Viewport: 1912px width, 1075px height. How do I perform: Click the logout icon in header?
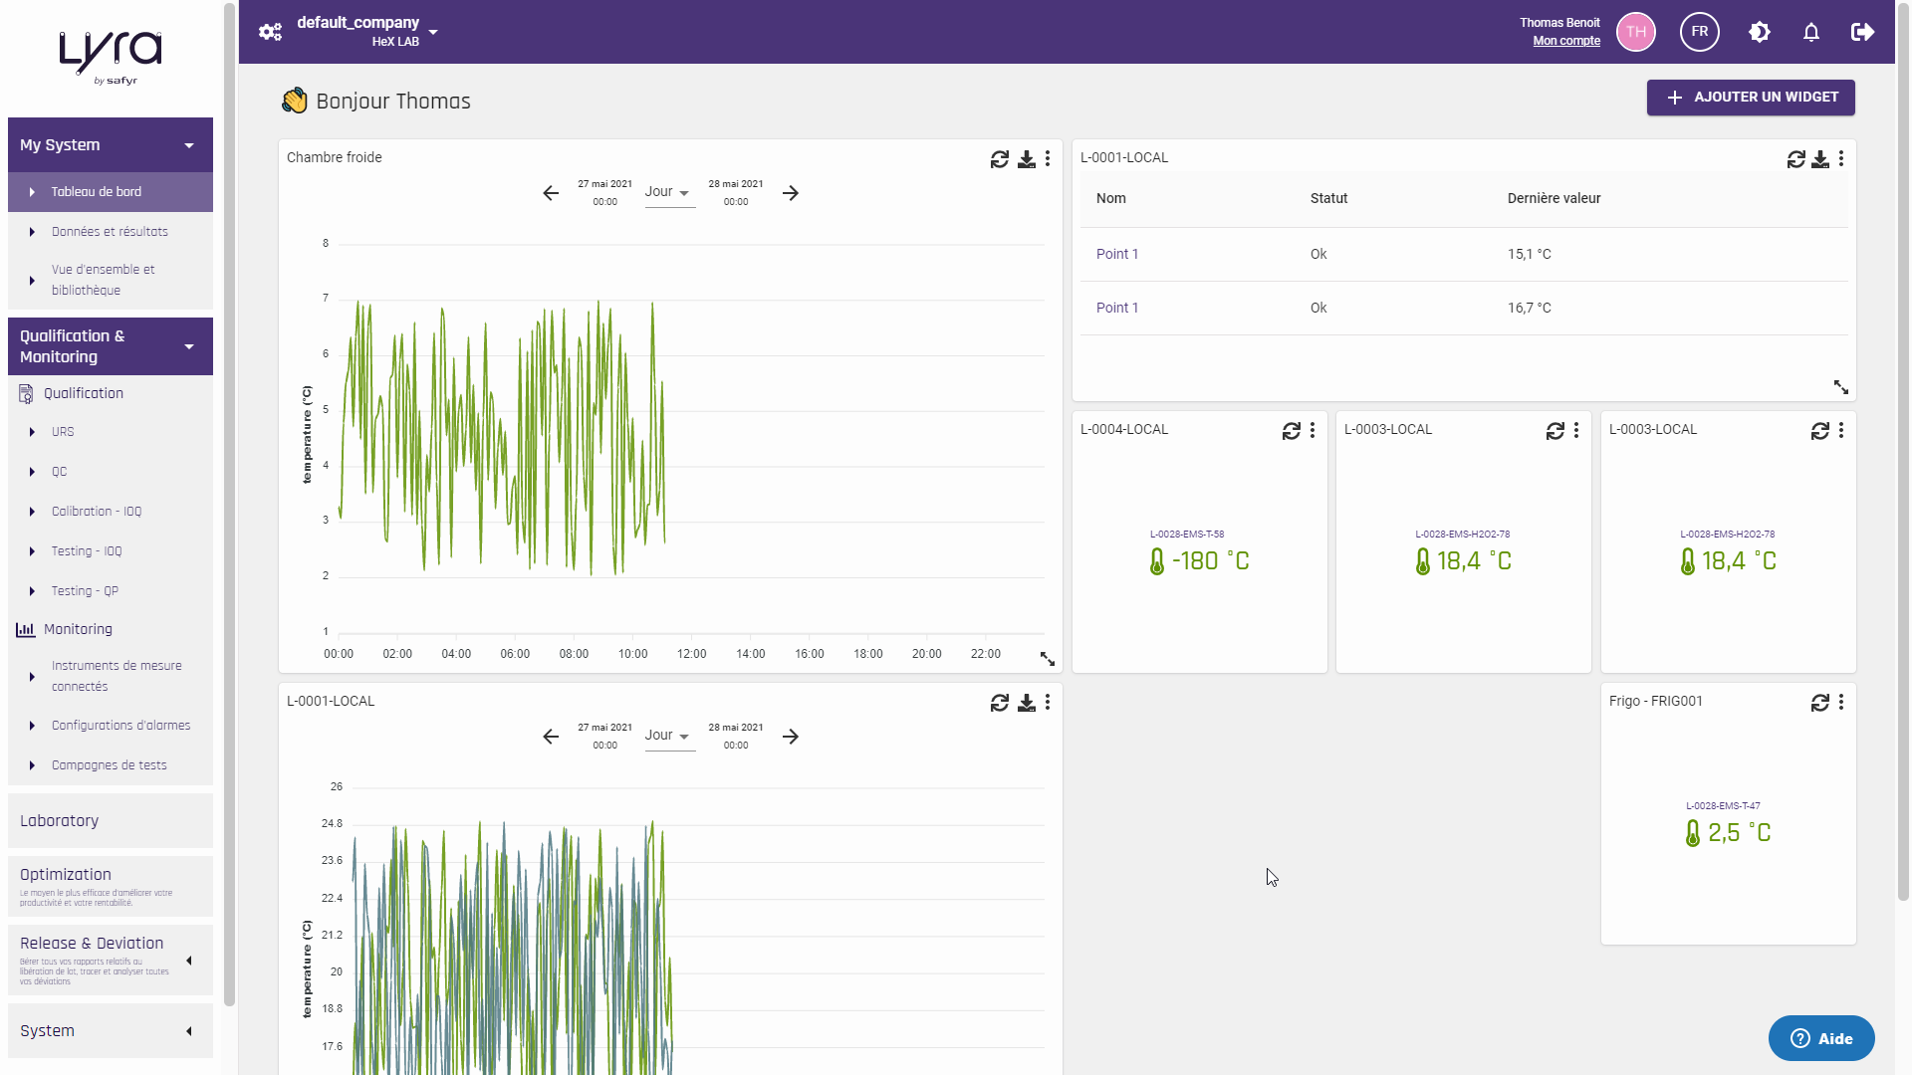tap(1863, 32)
